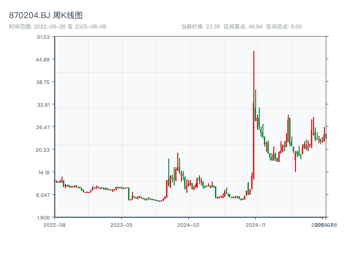
Task: Click y-axis label 44.89
Action: pyautogui.click(x=43, y=60)
